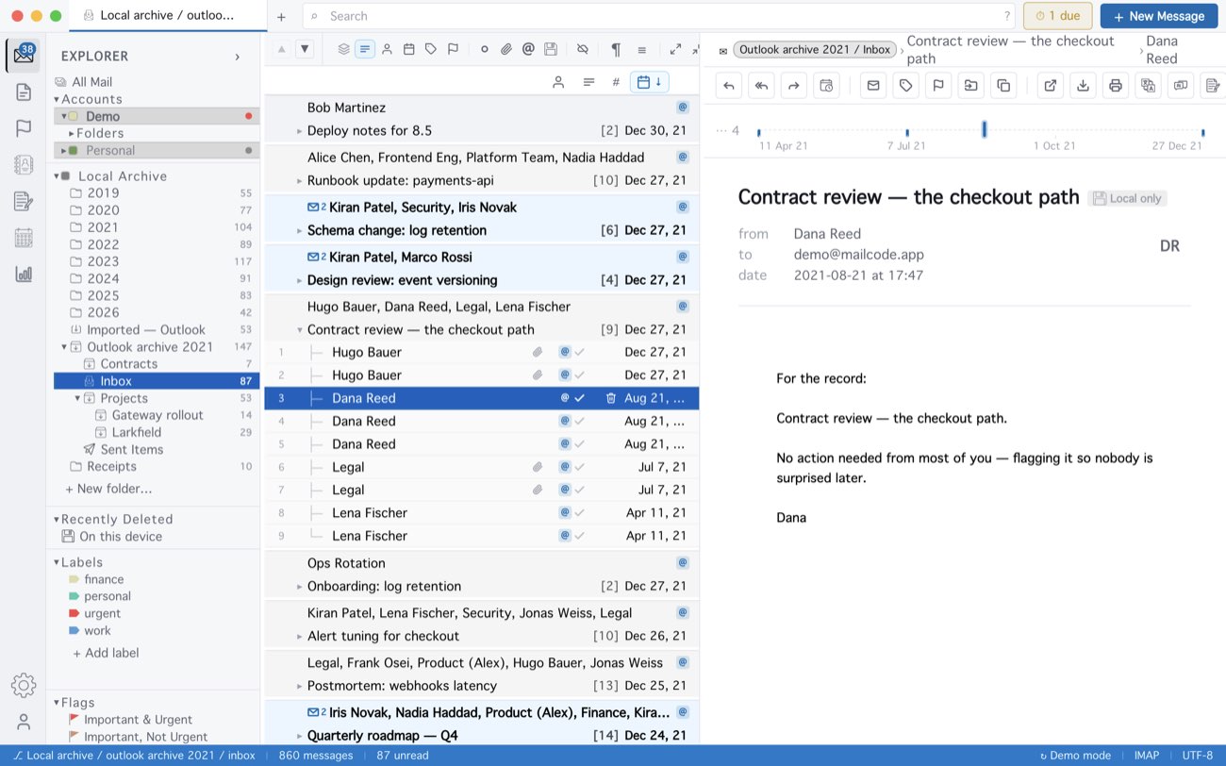1226x766 pixels.
Task: Click the move-to-folder icon
Action: [970, 86]
